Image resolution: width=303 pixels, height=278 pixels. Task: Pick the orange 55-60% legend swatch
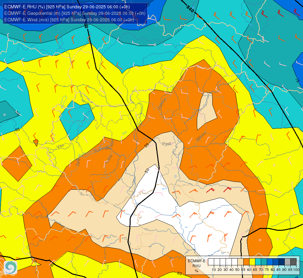246,262
